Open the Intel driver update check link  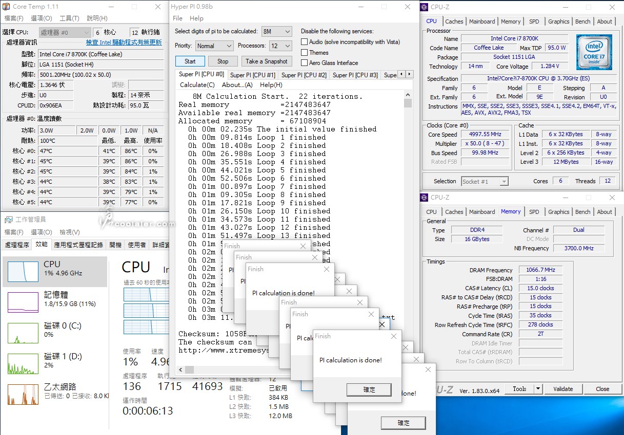[124, 42]
